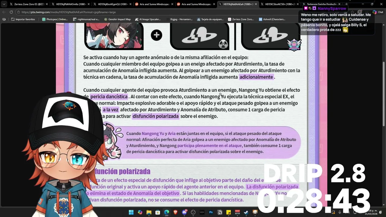Launch Copilot from the taskbar
386x217 pixels.
[140, 212]
